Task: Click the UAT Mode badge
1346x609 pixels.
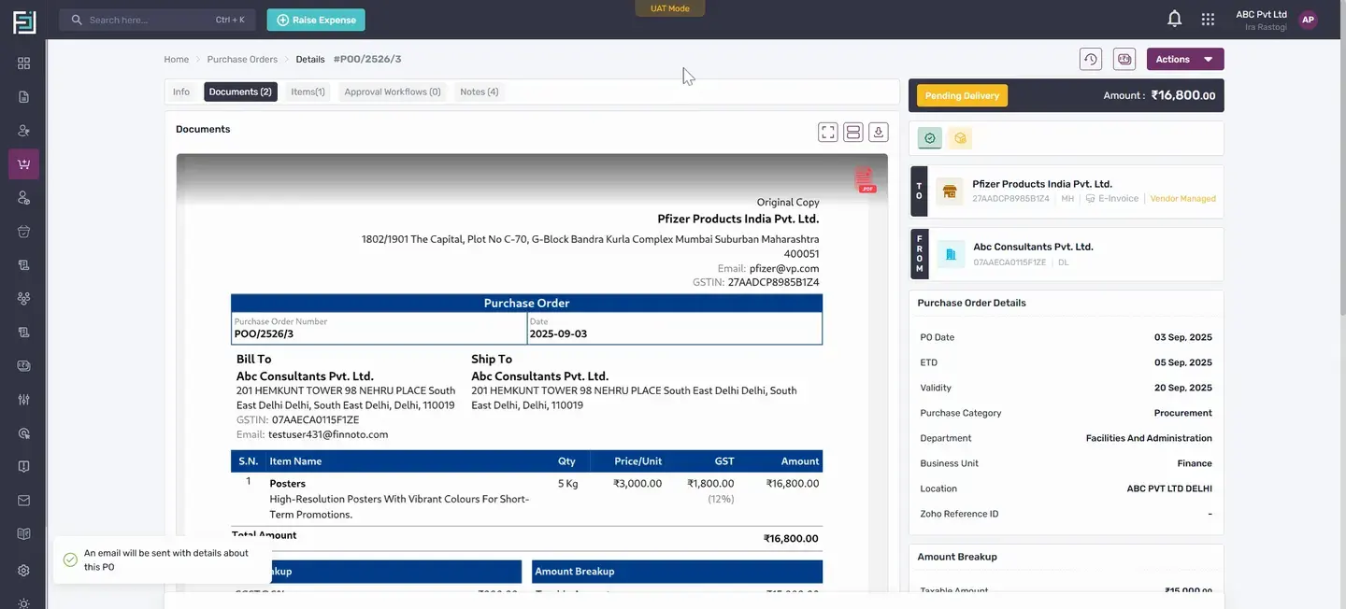Action: pyautogui.click(x=670, y=8)
